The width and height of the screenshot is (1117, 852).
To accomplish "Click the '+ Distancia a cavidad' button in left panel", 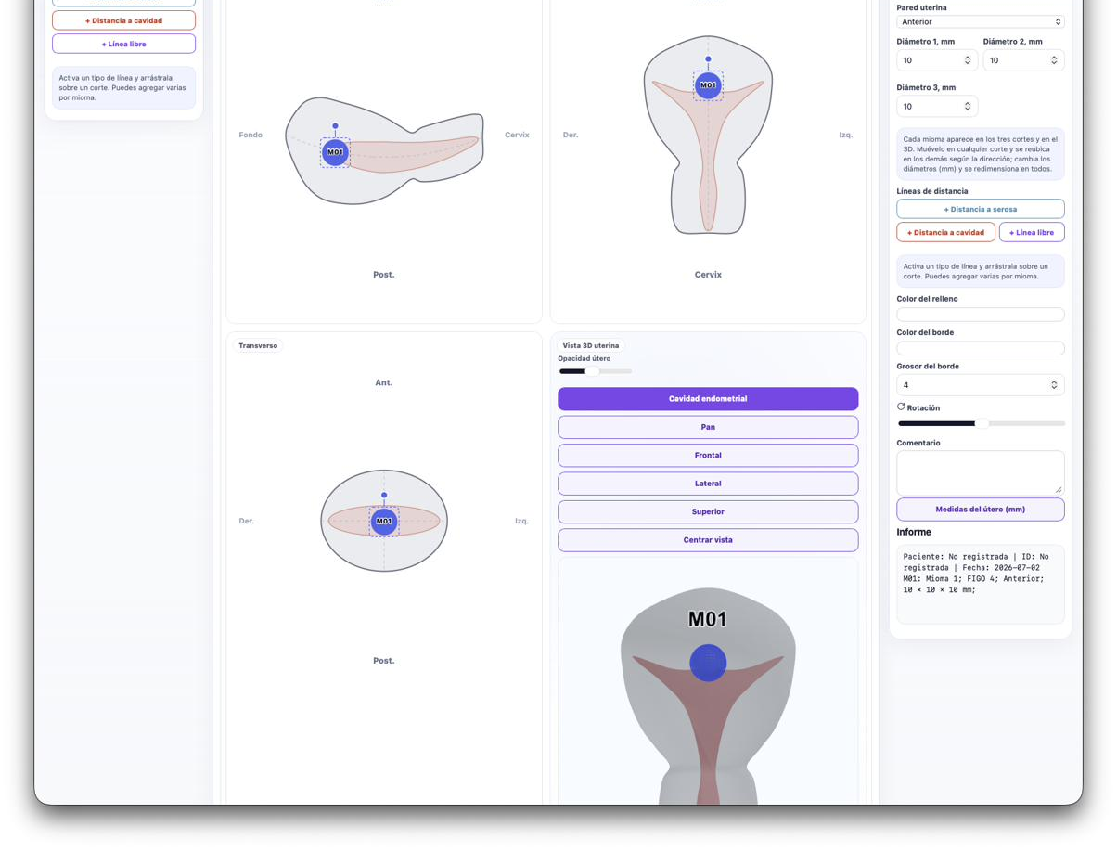I will 123,20.
